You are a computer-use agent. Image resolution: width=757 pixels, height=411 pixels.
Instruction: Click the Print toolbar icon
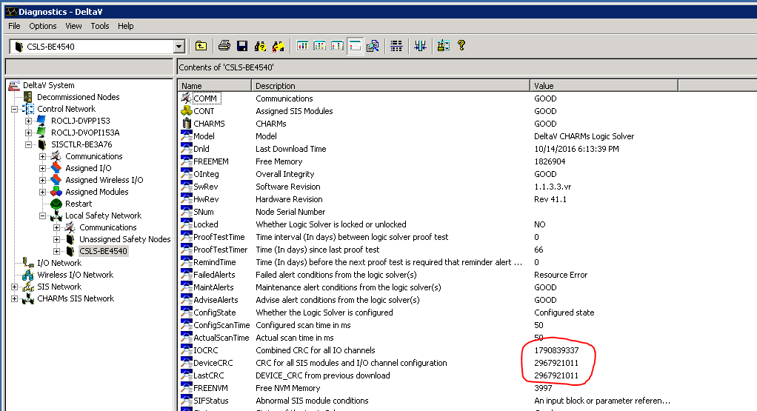[224, 46]
